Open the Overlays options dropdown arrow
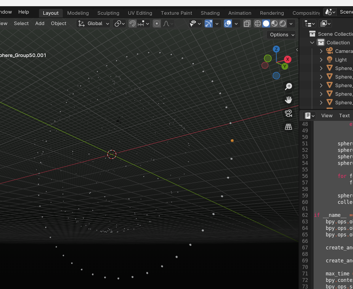353x289 pixels. tap(236, 23)
